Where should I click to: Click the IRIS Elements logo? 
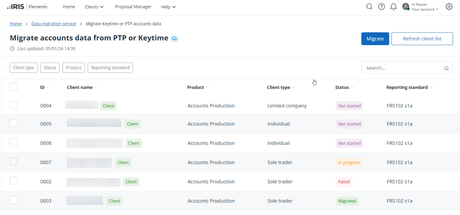click(x=27, y=7)
